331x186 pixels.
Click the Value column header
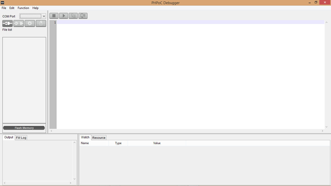pos(157,143)
